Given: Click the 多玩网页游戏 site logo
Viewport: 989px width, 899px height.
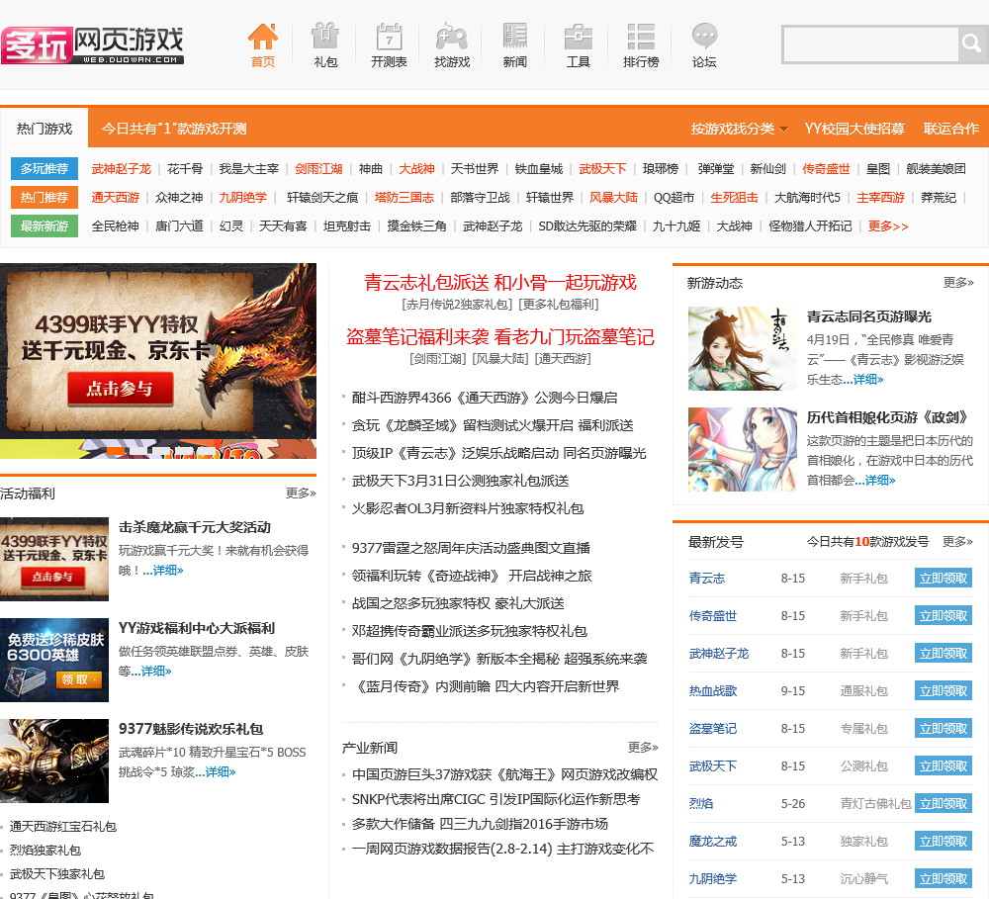Looking at the screenshot, I should click(x=93, y=45).
